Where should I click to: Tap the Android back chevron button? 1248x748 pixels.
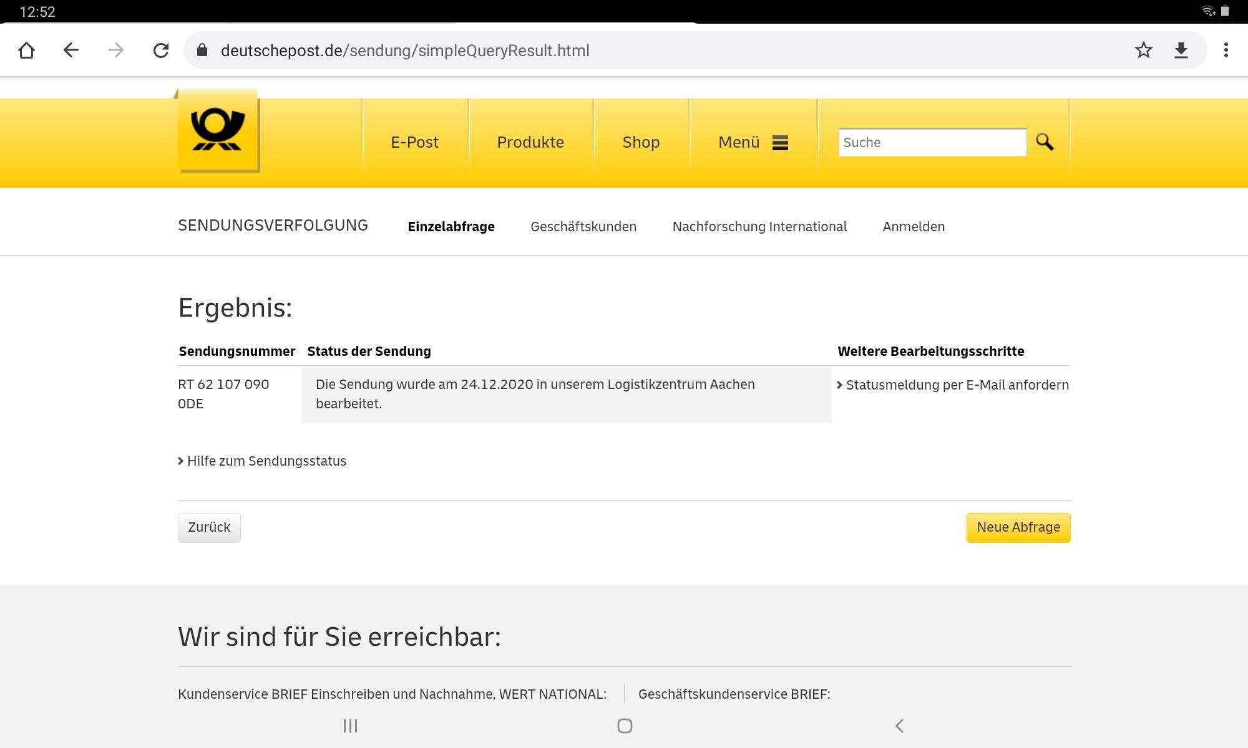[x=899, y=726]
